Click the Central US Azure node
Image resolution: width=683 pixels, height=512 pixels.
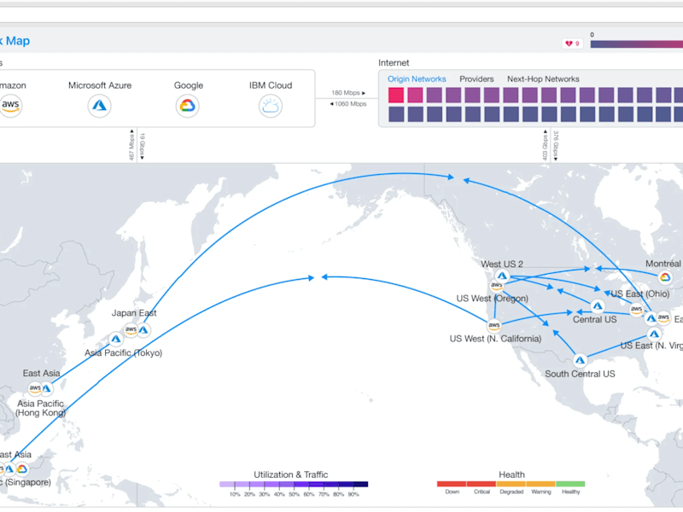pyautogui.click(x=598, y=306)
